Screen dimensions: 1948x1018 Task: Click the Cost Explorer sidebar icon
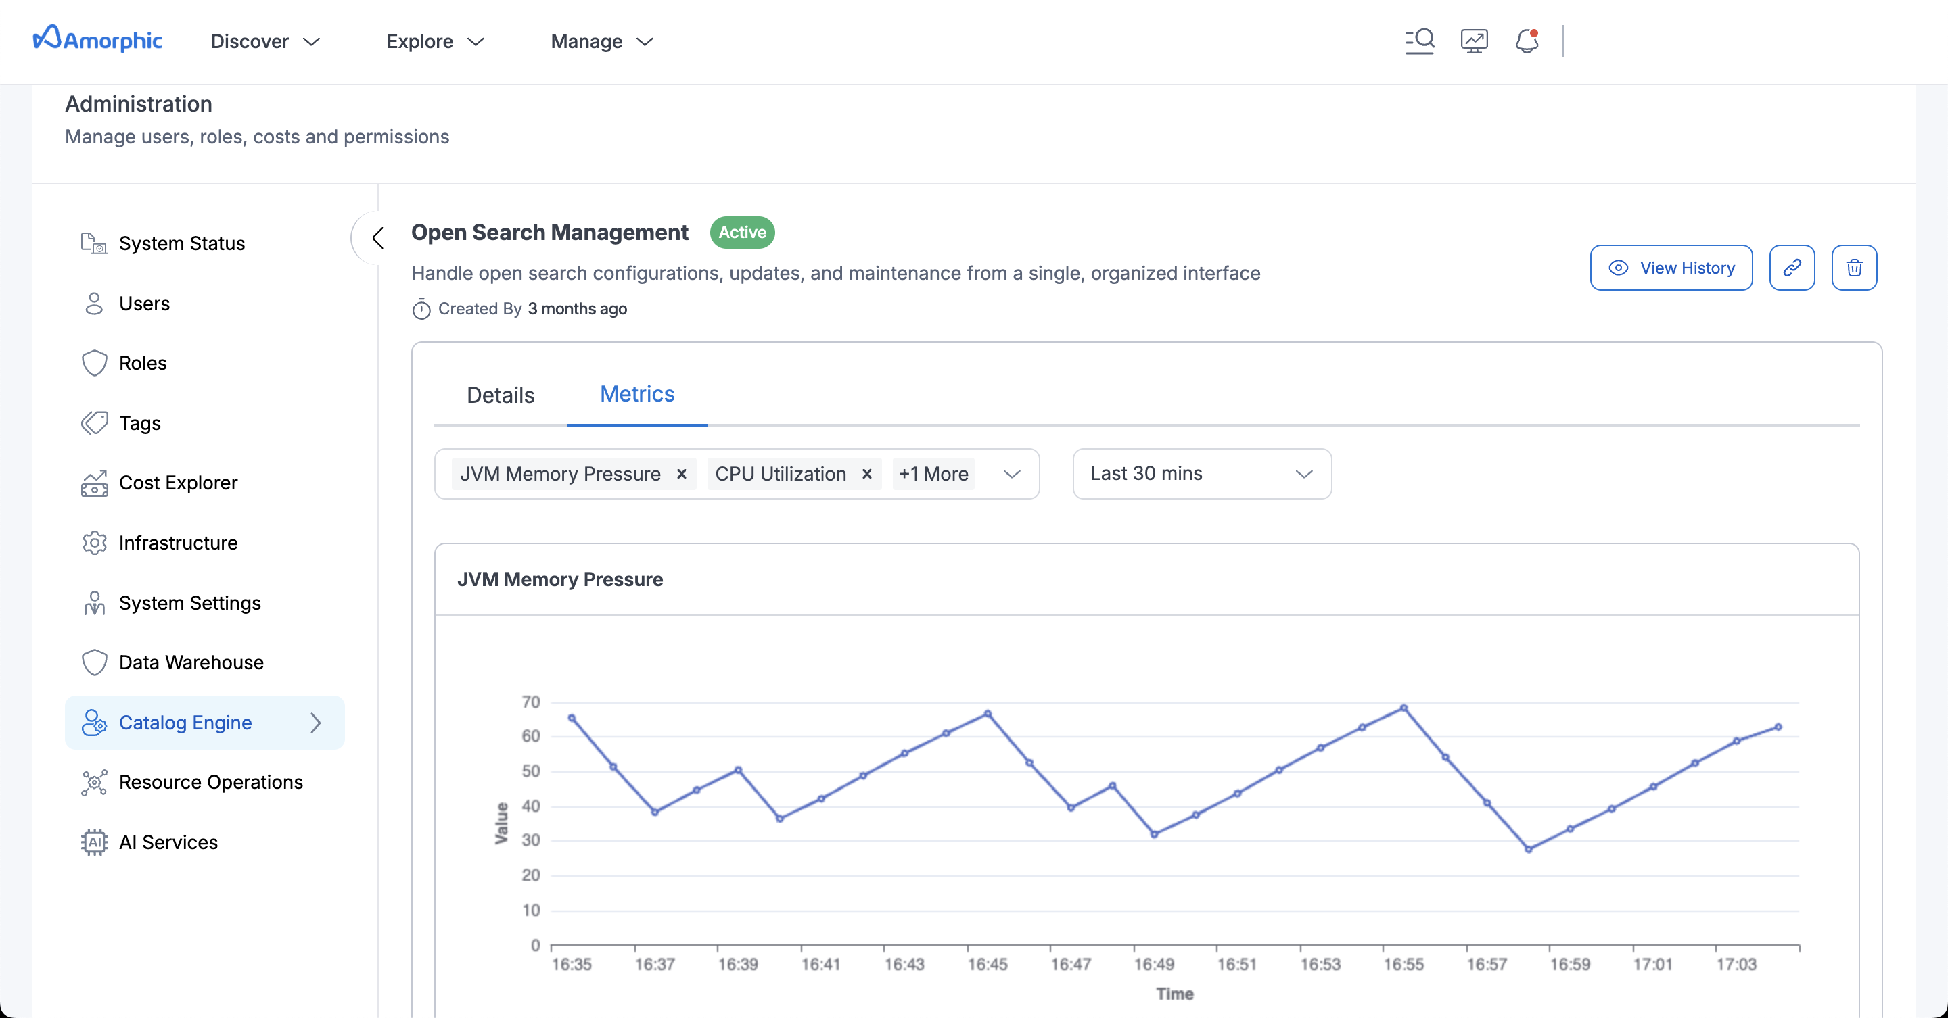point(94,483)
